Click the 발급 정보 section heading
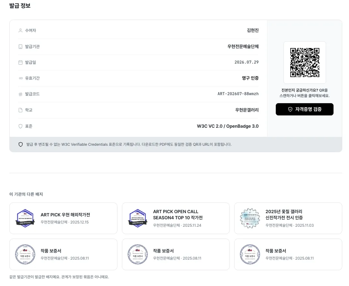349x286 pixels. click(20, 6)
